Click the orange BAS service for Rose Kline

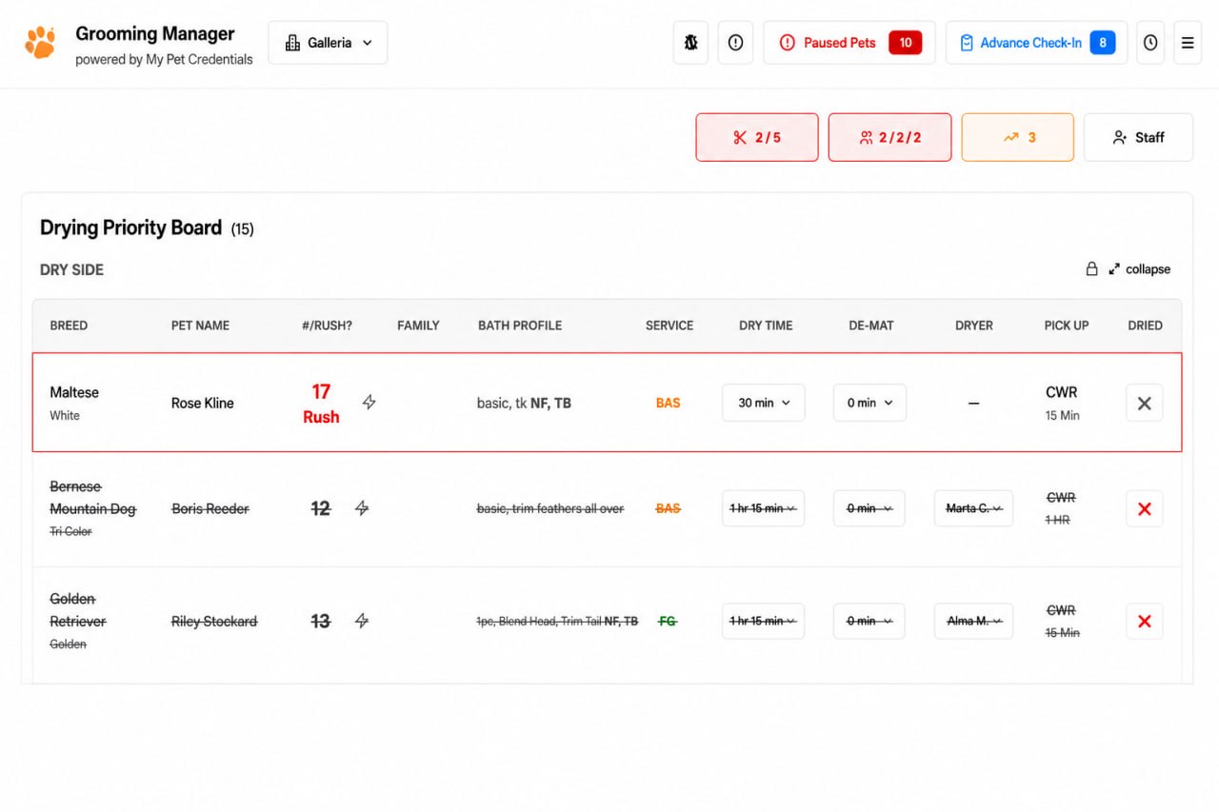click(x=668, y=403)
